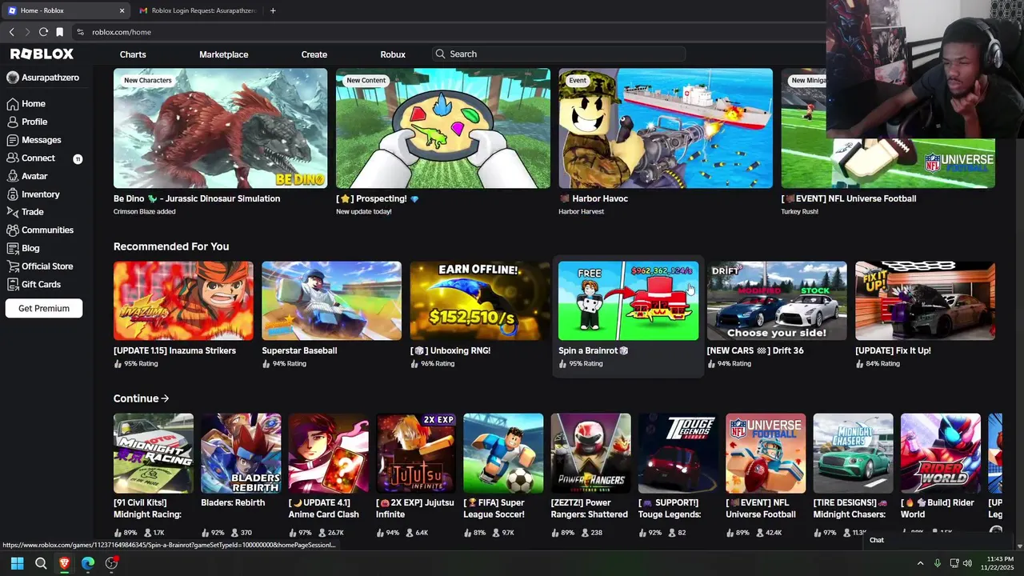Viewport: 1024px width, 576px height.
Task: Select the Home - Roblox browser tab
Action: click(66, 10)
